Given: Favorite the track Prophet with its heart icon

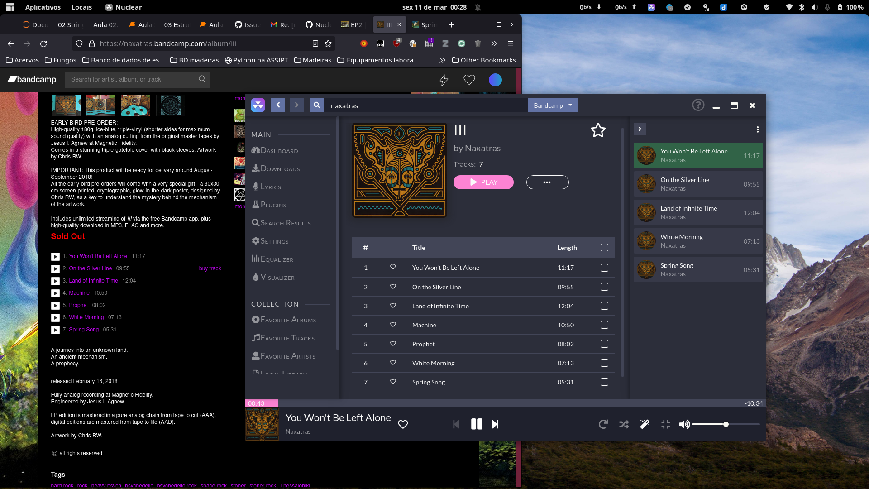Looking at the screenshot, I should [393, 344].
